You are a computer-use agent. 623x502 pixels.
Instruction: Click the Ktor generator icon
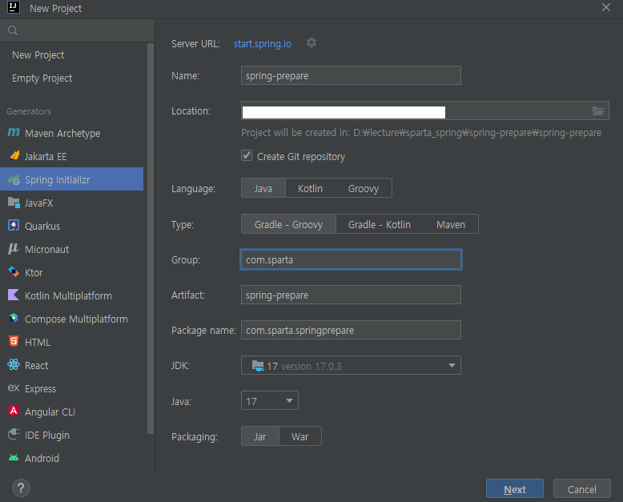pos(14,272)
